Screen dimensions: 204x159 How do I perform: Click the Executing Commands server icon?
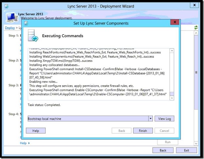tap(33, 36)
